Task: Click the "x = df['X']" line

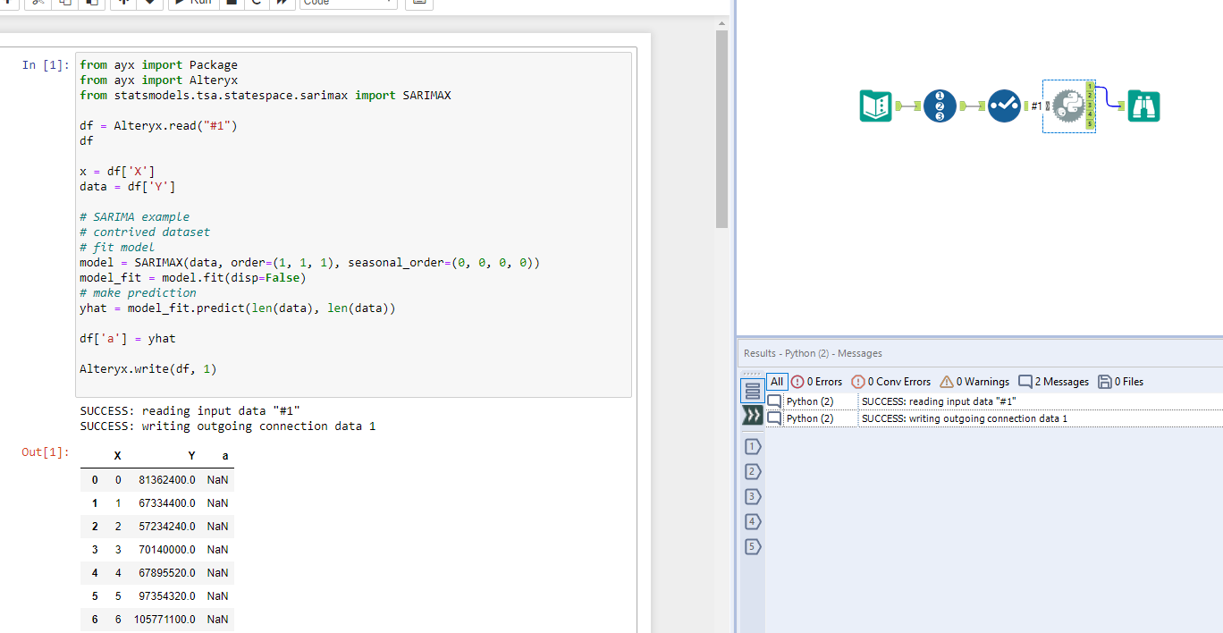Action: [x=117, y=172]
